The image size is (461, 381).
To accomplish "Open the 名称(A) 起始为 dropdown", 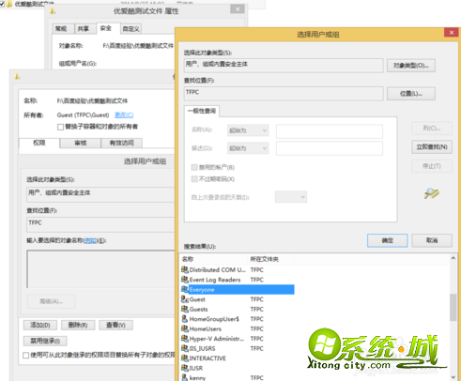I will [248, 130].
